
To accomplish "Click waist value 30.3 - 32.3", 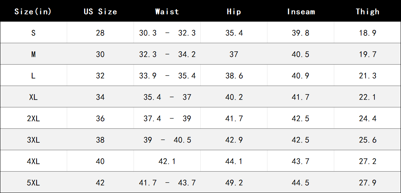I will point(167,33).
